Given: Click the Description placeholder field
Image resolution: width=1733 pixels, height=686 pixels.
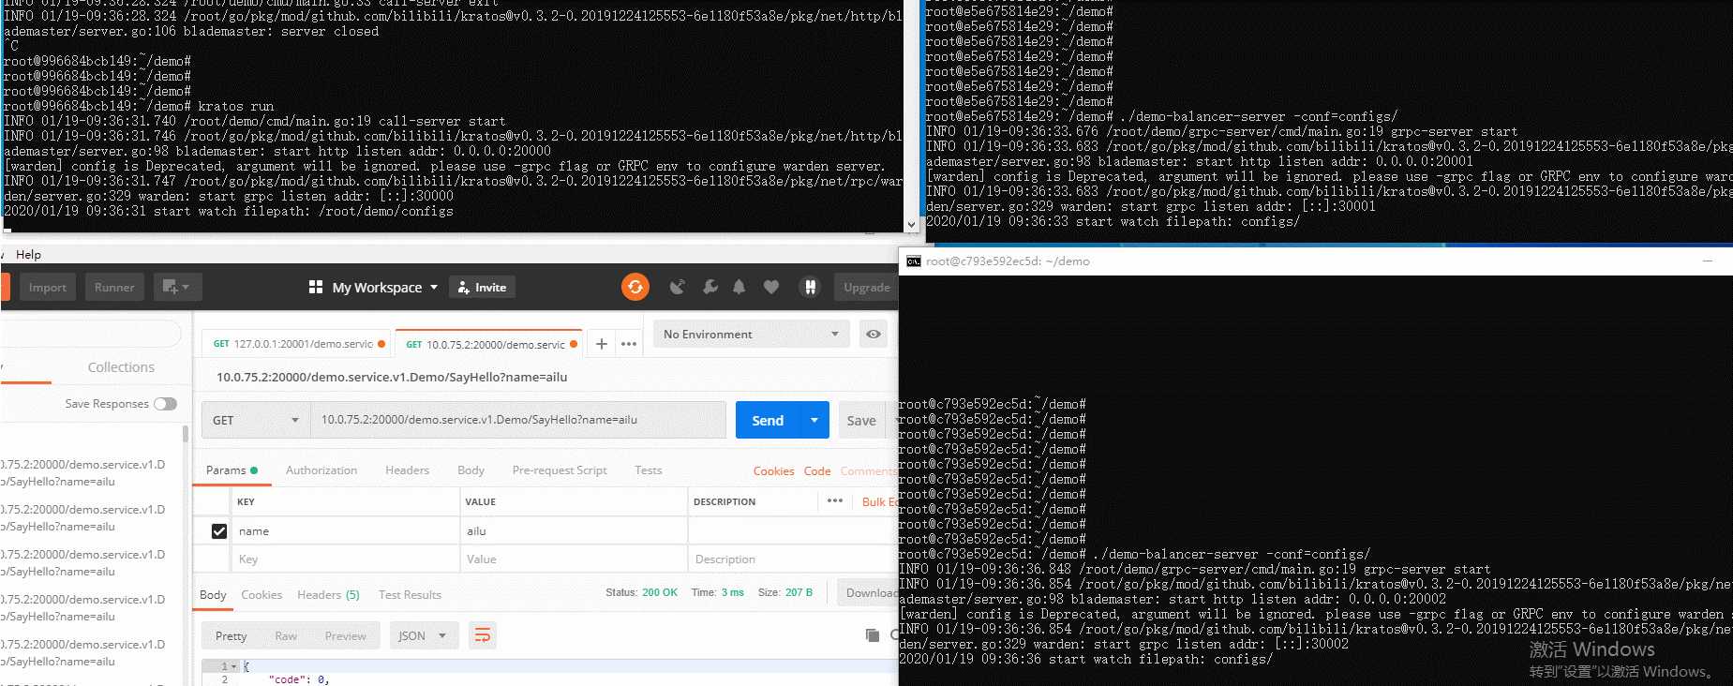Looking at the screenshot, I should point(793,559).
